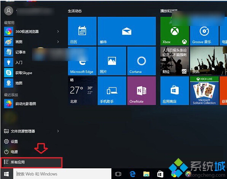
Task: Expand 文件资源管理器 submenu arrow
Action: click(x=58, y=131)
